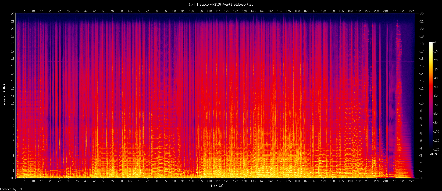Click the "DC" tick on left frequency axis
Screen dimensions: 442x191
[12, 178]
